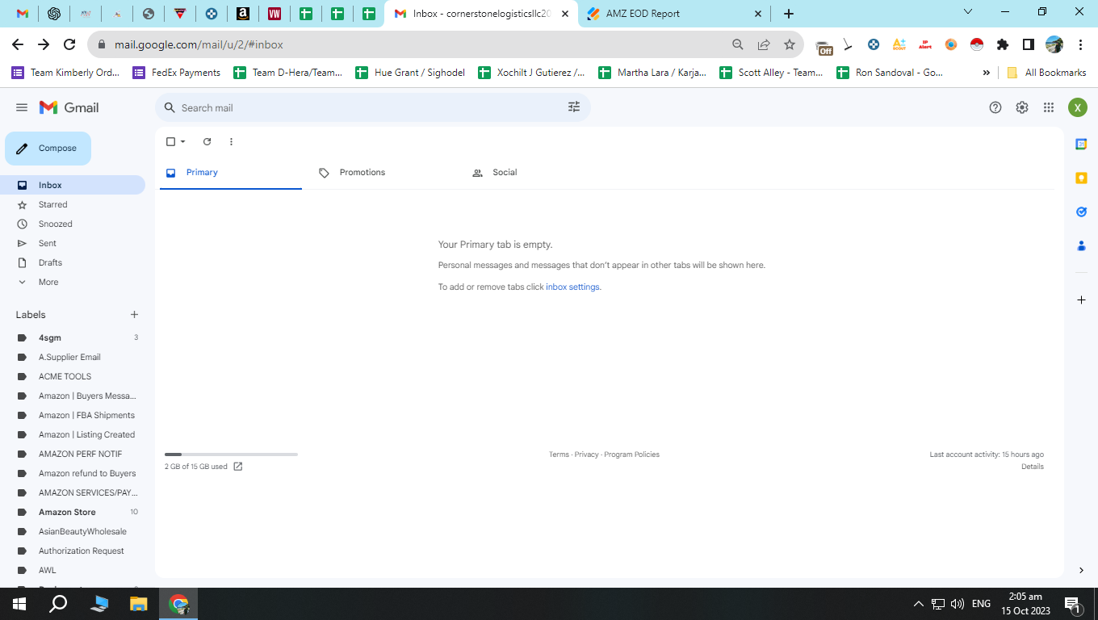Viewport: 1098px width, 620px height.
Task: Open Windows Start menu
Action: point(19,604)
